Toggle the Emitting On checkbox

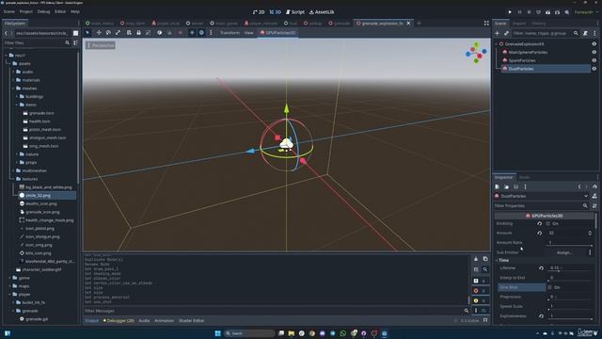click(x=548, y=223)
